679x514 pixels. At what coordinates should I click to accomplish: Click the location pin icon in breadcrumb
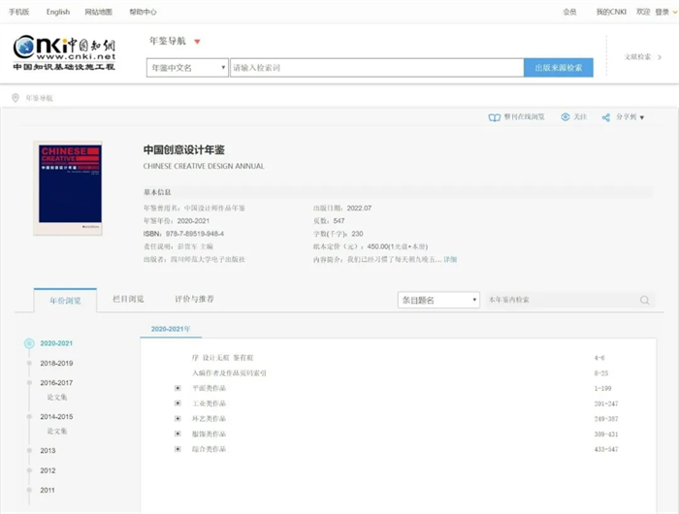pos(16,98)
